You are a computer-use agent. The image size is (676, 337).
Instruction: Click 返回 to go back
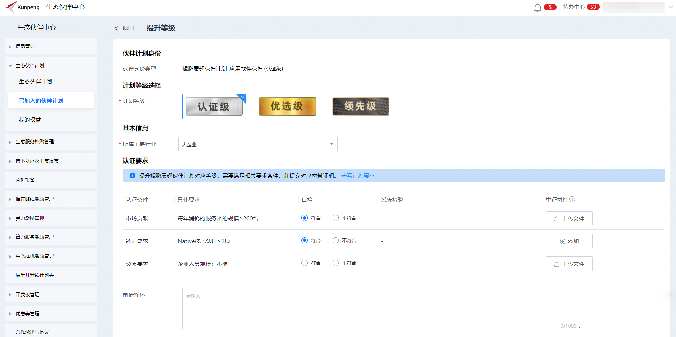[128, 28]
